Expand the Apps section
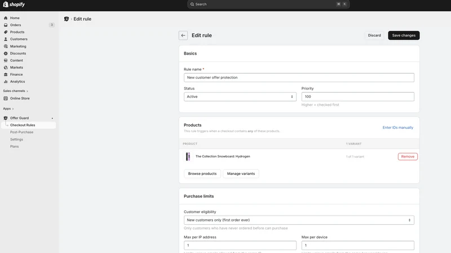This screenshot has width=451, height=253. click(8, 109)
